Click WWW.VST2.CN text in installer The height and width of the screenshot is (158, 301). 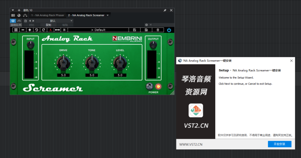[x=191, y=144]
